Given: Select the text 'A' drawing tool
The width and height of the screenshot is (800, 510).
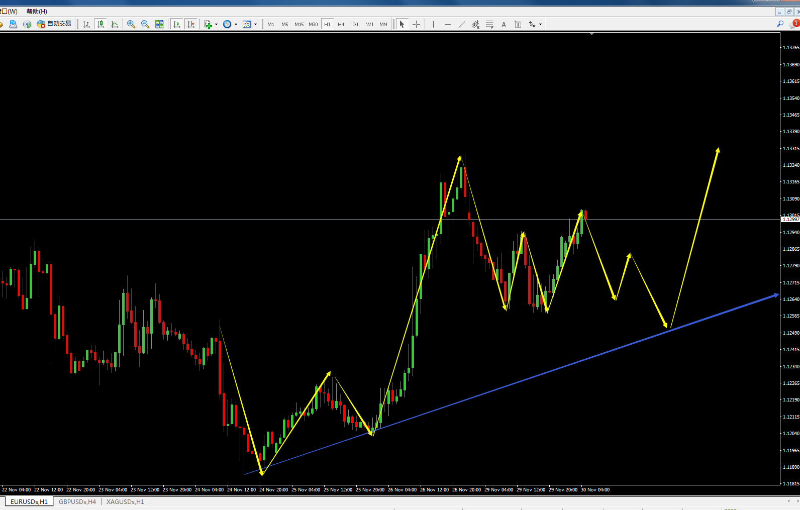Looking at the screenshot, I should [504, 24].
